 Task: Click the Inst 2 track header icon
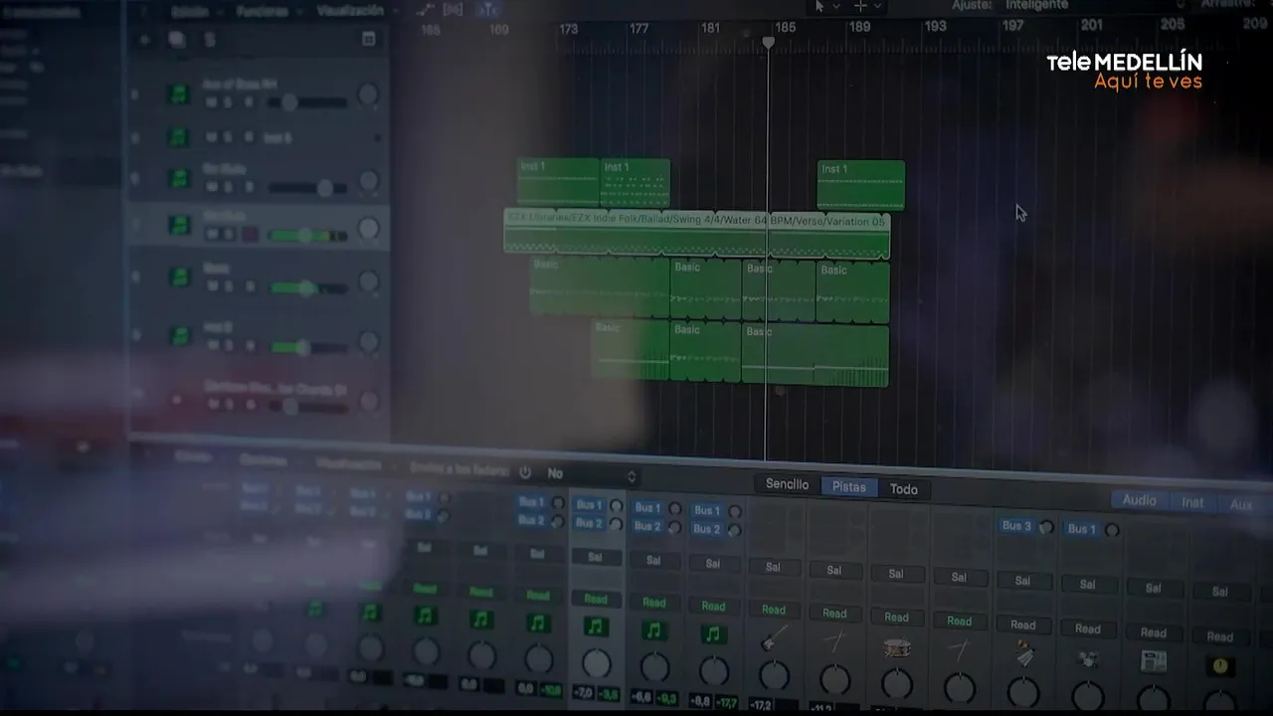[179, 336]
